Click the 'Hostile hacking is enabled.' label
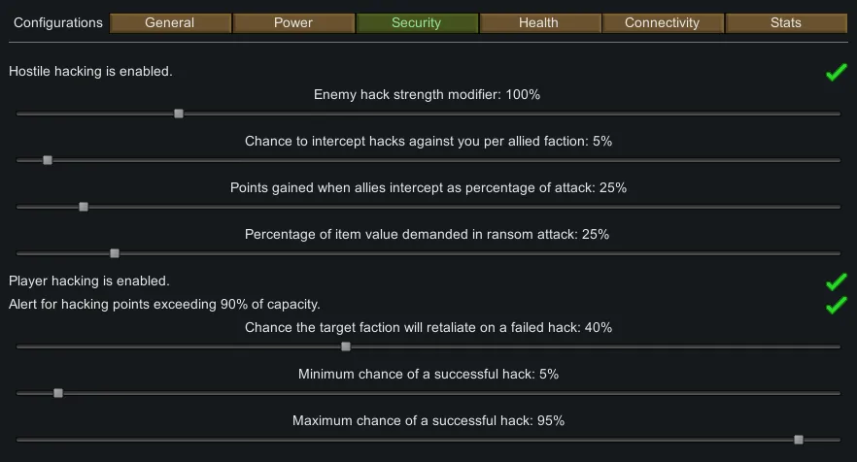The height and width of the screenshot is (462, 857). (91, 72)
